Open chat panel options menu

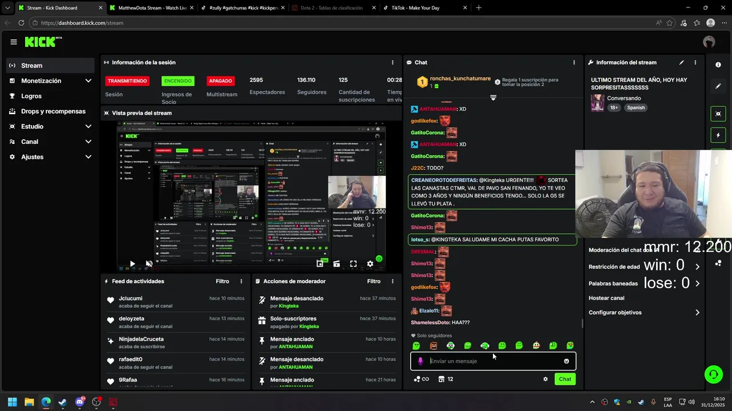(574, 62)
